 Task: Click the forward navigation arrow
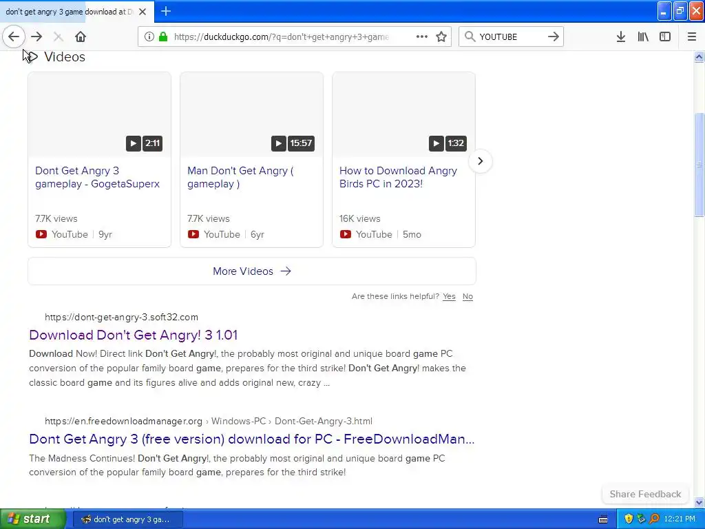36,37
